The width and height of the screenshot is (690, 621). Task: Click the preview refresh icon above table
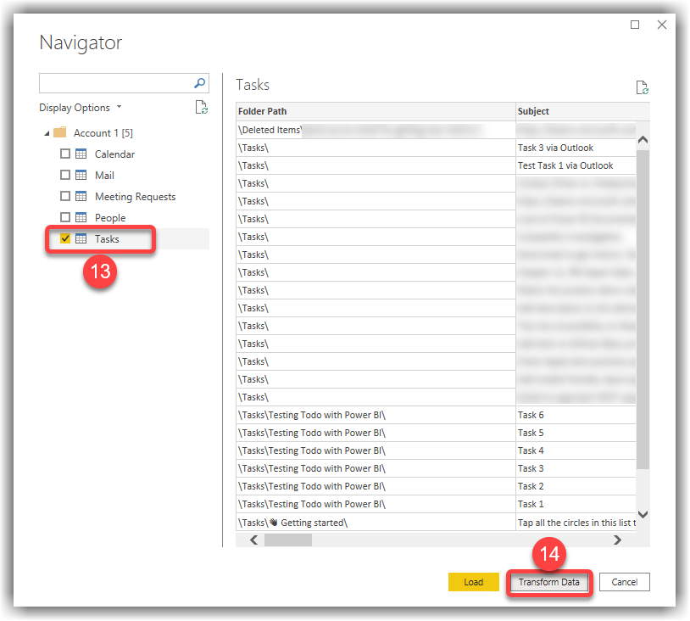point(642,87)
